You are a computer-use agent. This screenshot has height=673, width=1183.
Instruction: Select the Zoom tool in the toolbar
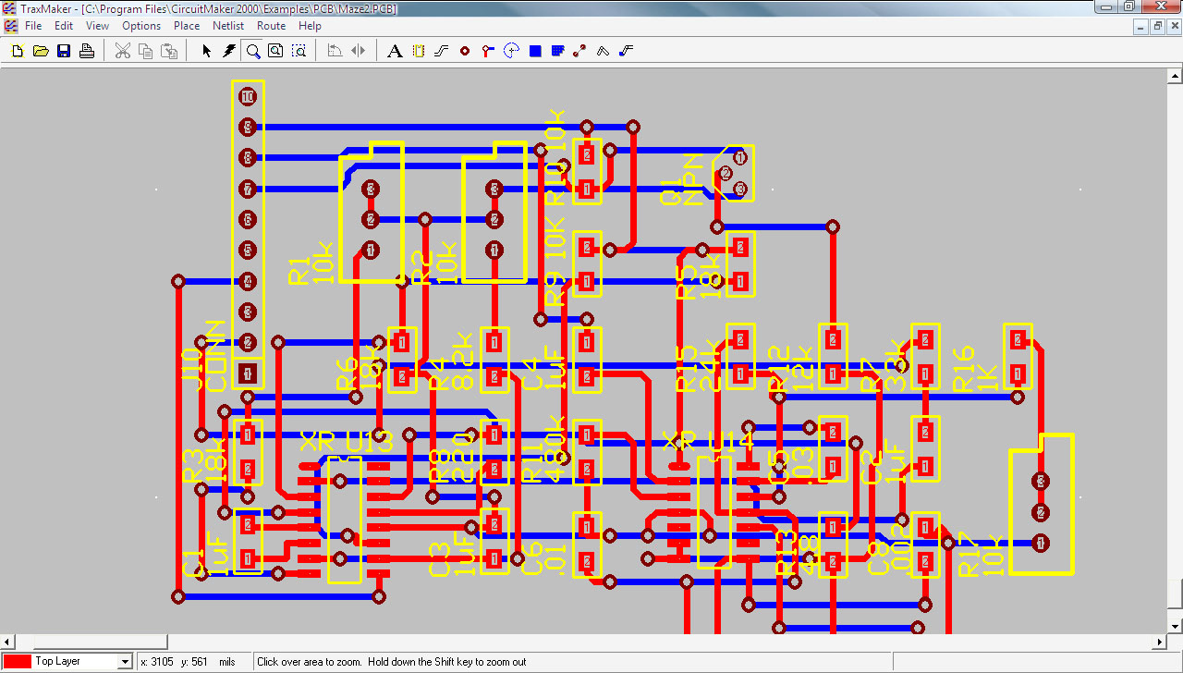click(252, 51)
